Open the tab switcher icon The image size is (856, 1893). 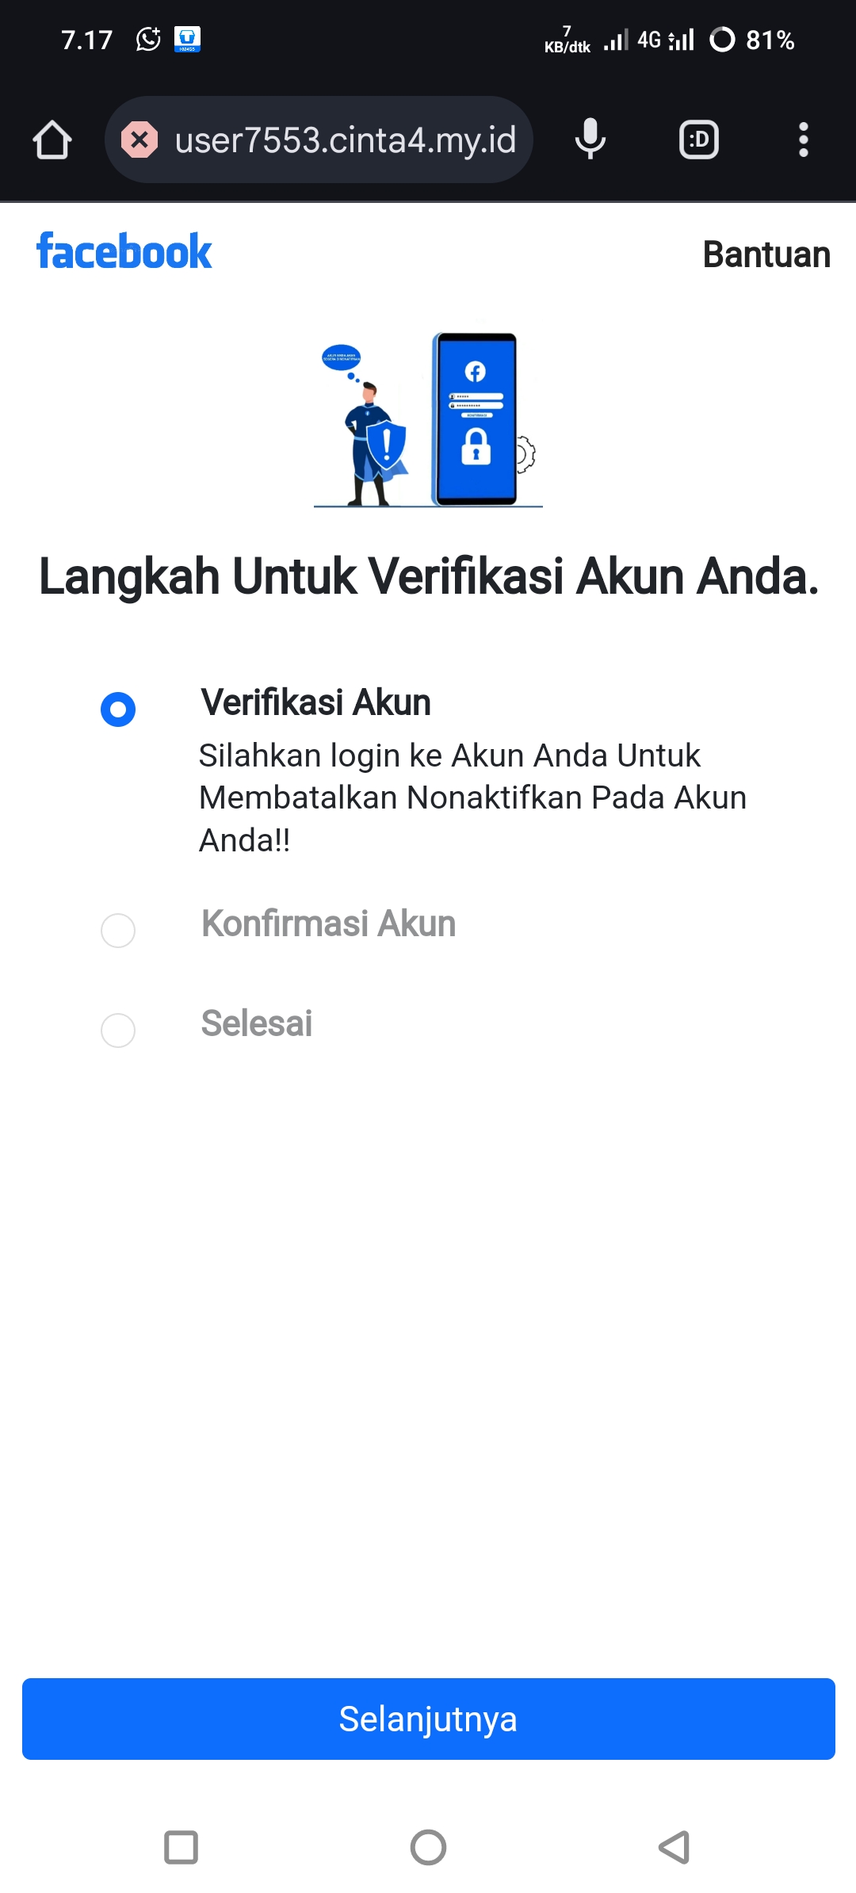[x=698, y=140]
